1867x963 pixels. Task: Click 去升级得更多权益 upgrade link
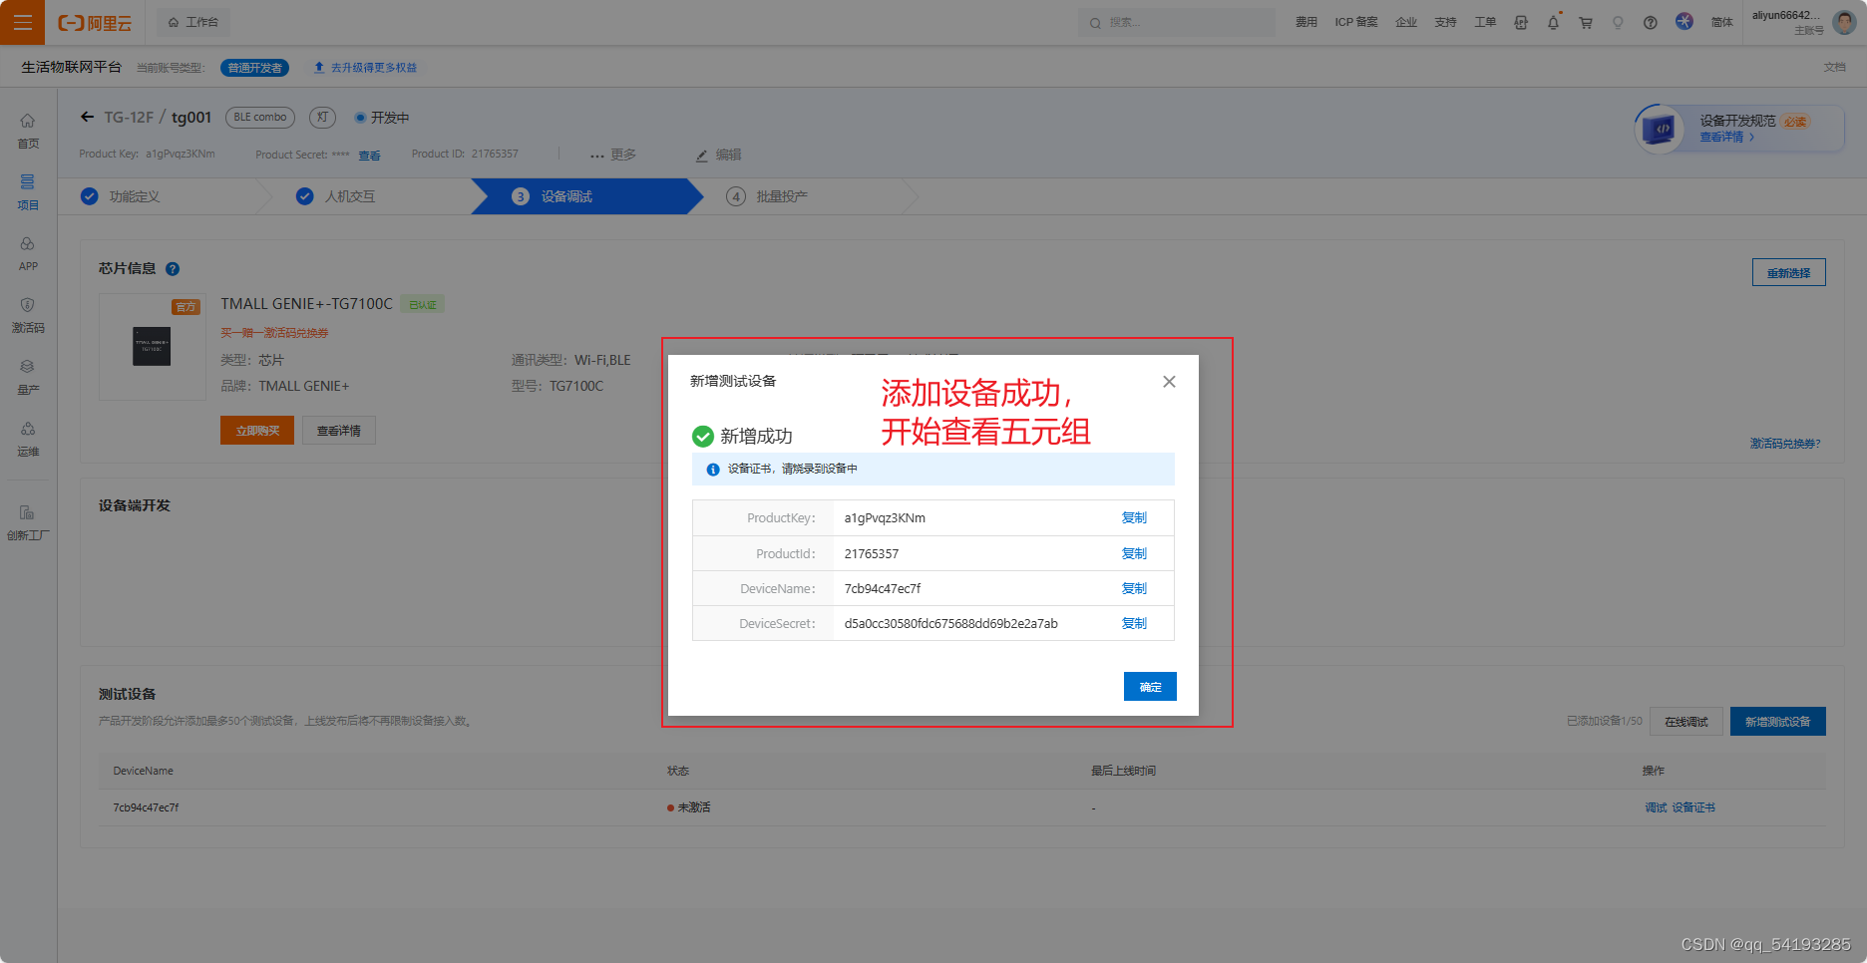click(365, 68)
